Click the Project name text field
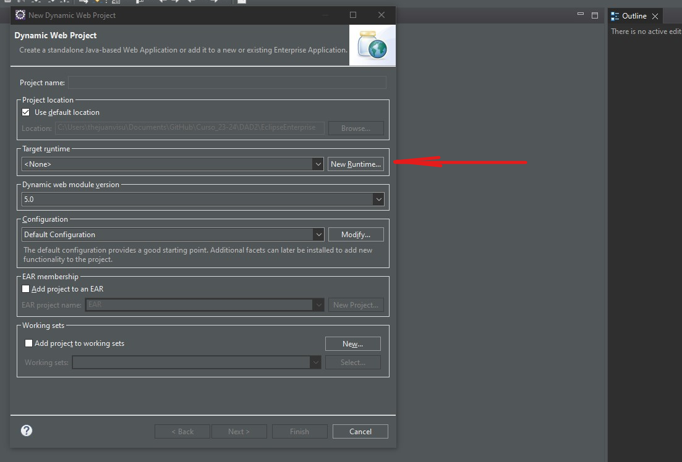 227,83
